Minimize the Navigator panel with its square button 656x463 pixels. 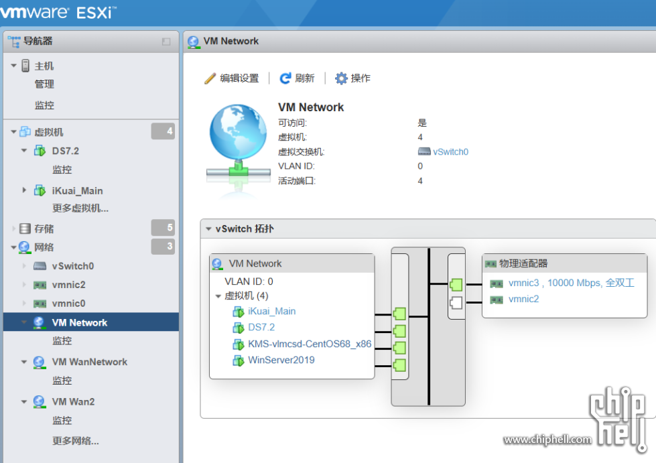tap(166, 42)
